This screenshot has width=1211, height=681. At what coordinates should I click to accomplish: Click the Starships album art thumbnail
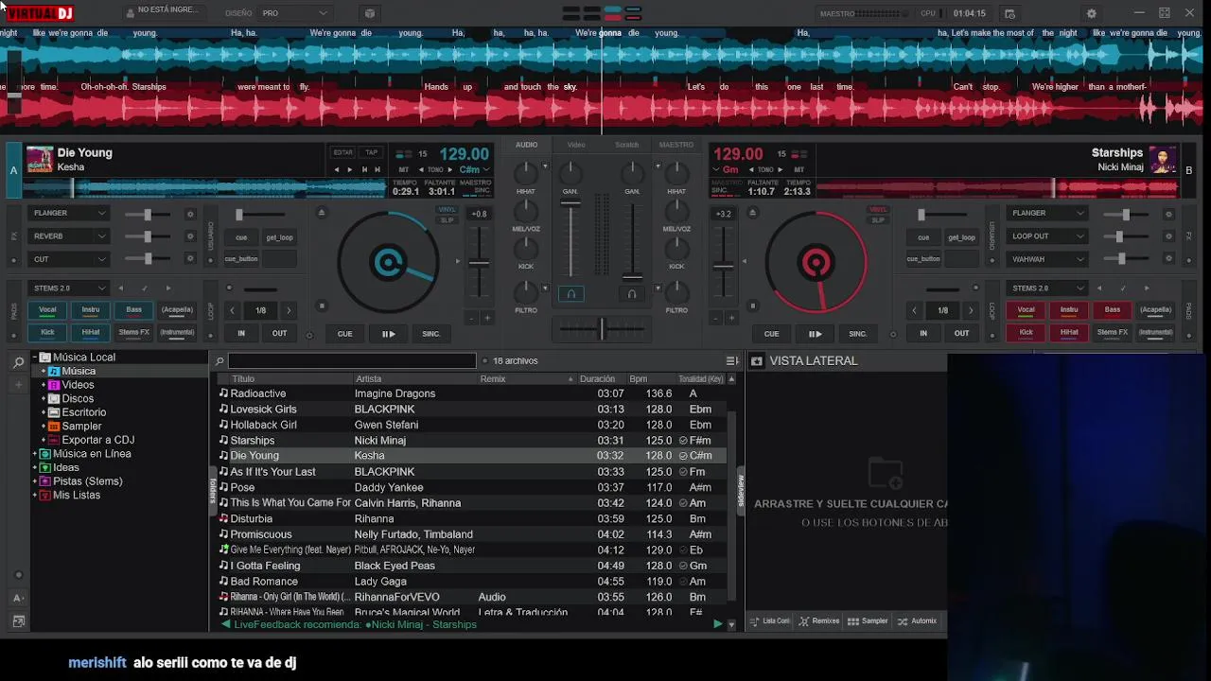1163,159
